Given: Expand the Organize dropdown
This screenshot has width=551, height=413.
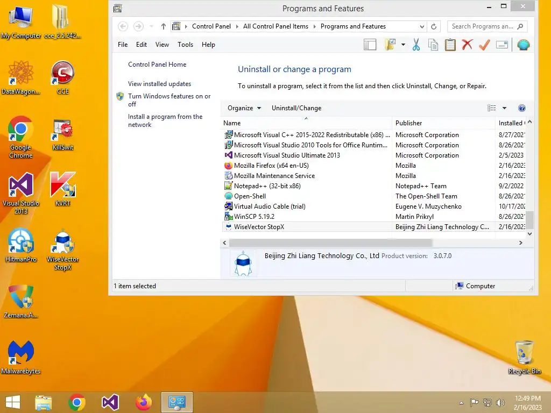Looking at the screenshot, I should tap(244, 108).
